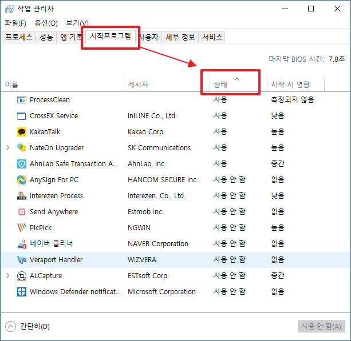This screenshot has height=341, width=351.
Task: Click publisher WIZVERA
Action: tap(142, 260)
